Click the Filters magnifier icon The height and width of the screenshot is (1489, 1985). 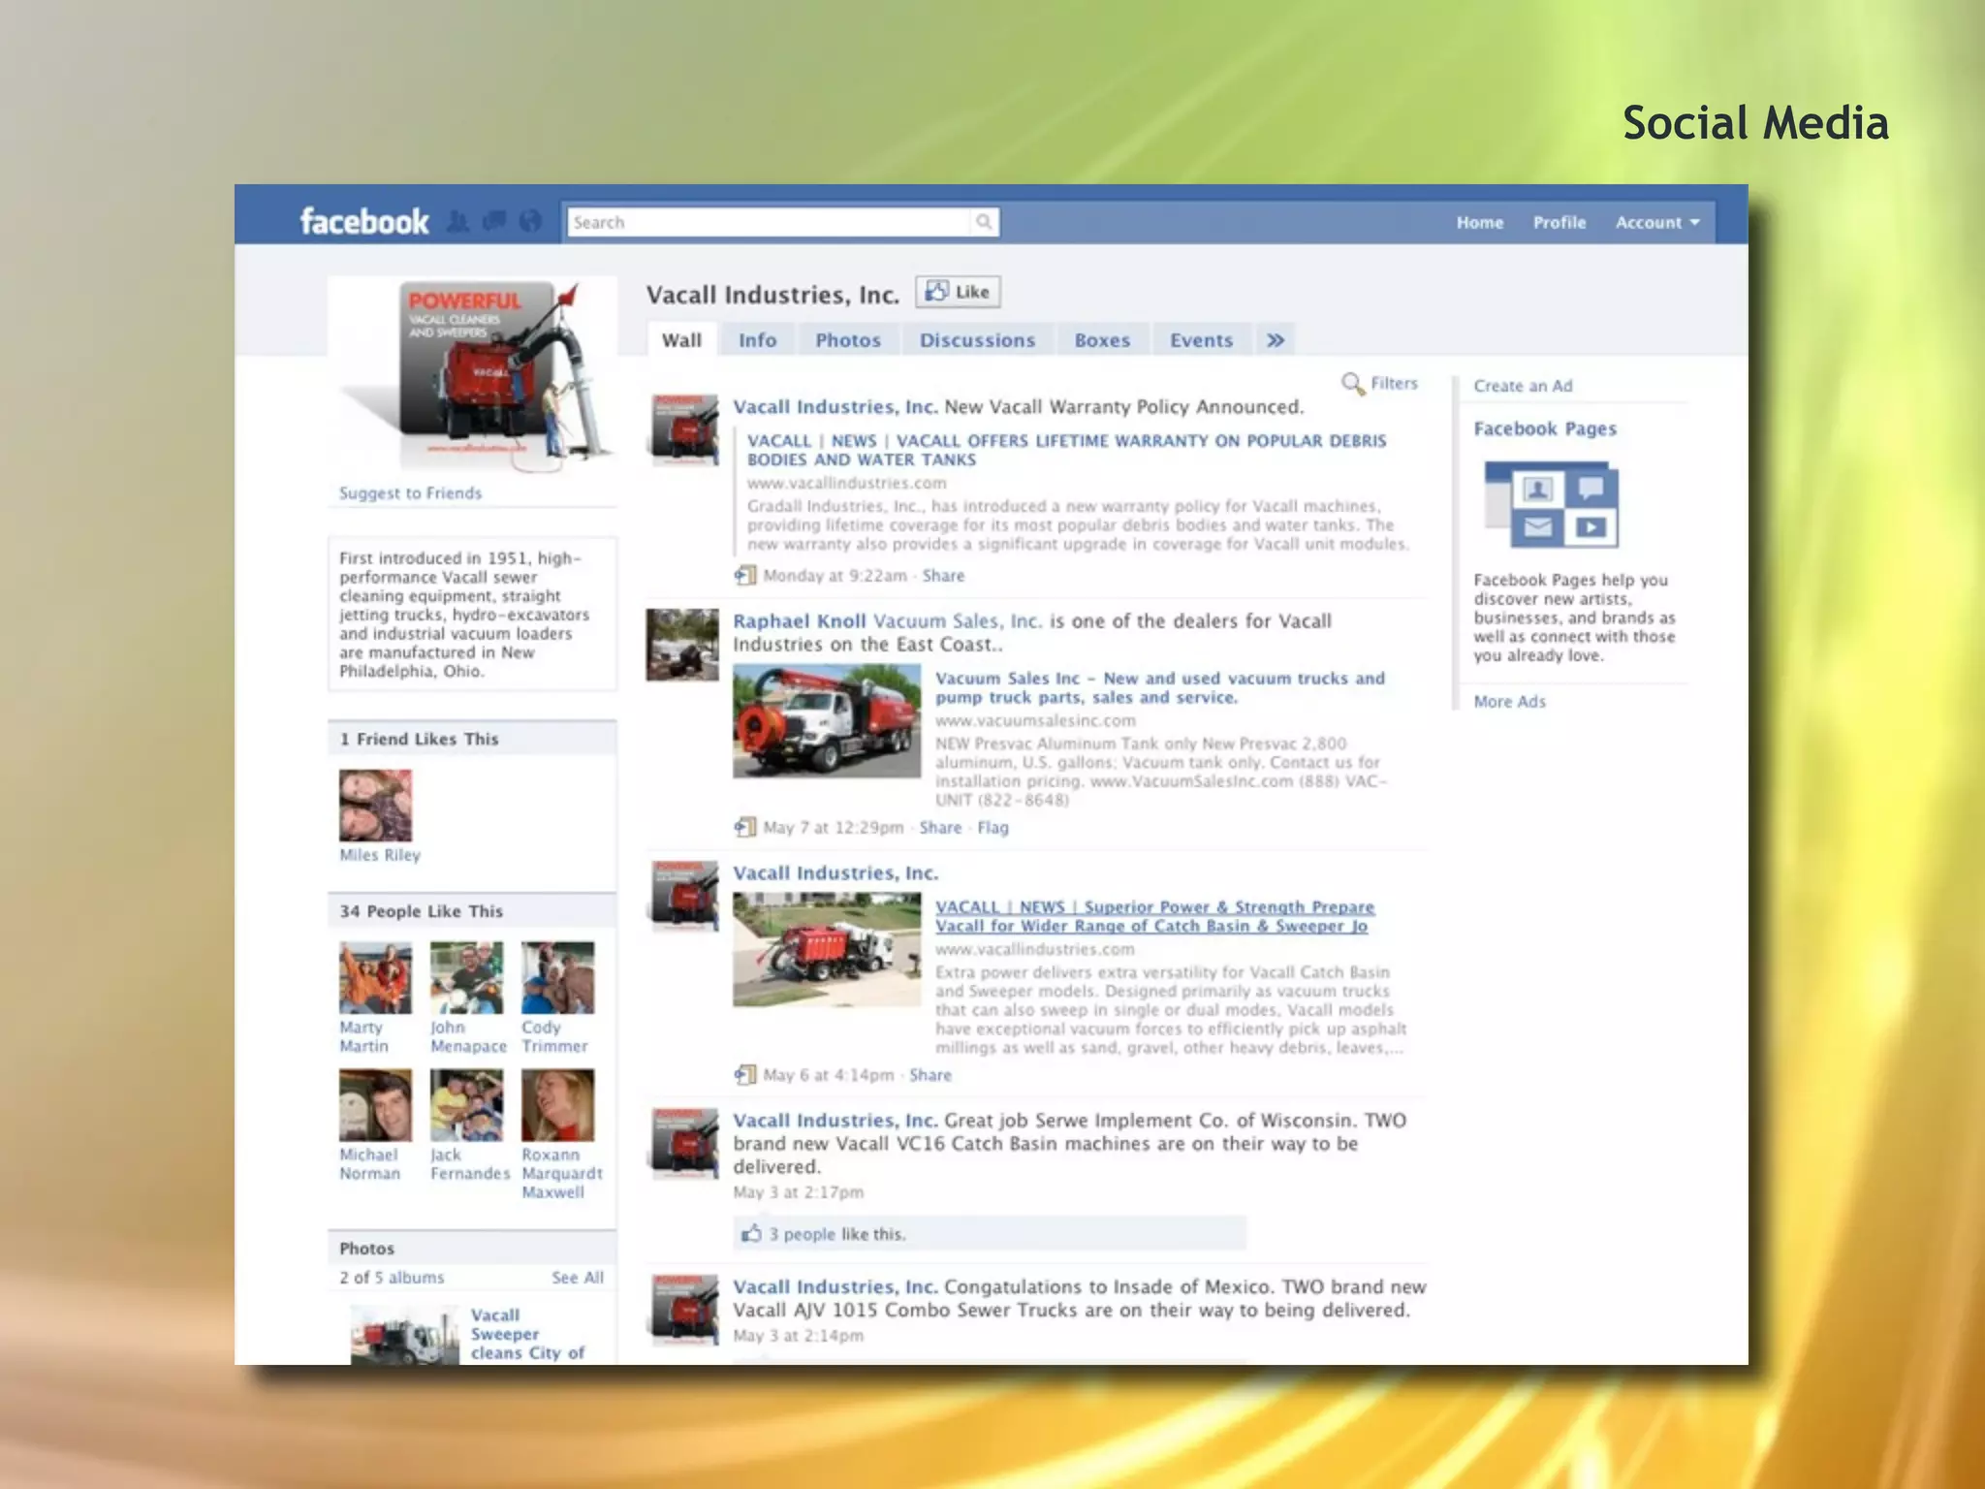1352,384
